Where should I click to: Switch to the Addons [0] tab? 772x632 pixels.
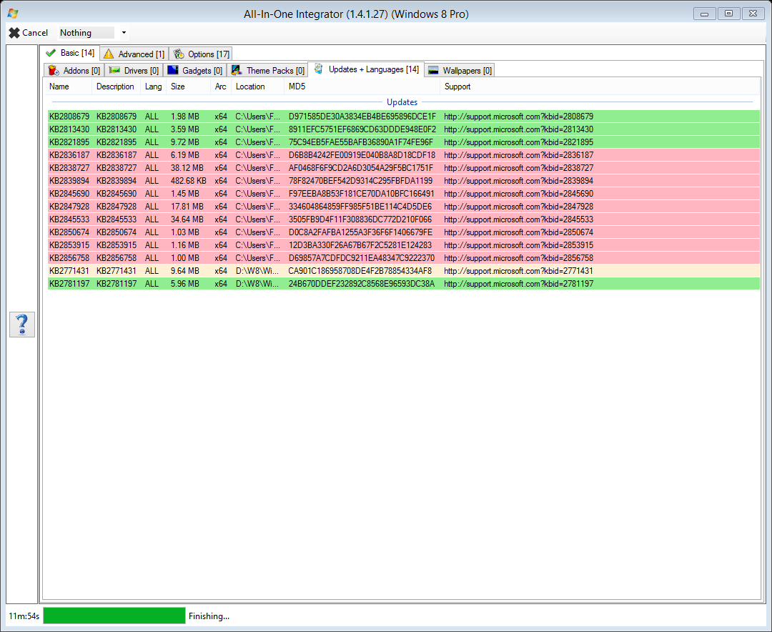(74, 71)
